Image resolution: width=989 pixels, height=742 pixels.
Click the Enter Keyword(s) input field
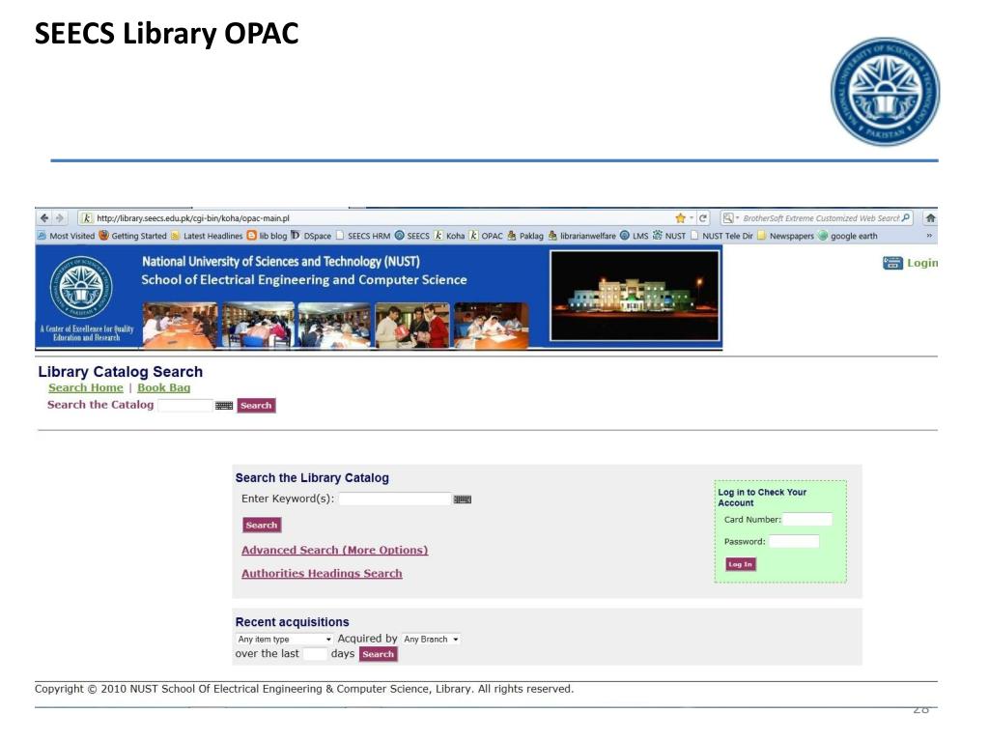click(x=395, y=499)
